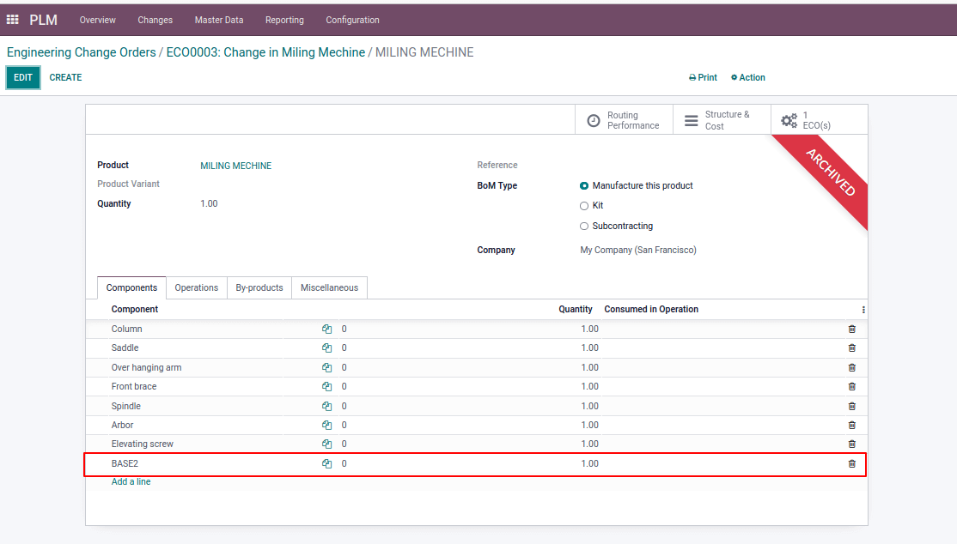This screenshot has height=544, width=957.
Task: Open Changes menu
Action: [155, 20]
